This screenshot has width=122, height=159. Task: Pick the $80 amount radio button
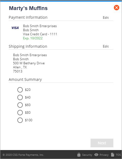click(20, 113)
